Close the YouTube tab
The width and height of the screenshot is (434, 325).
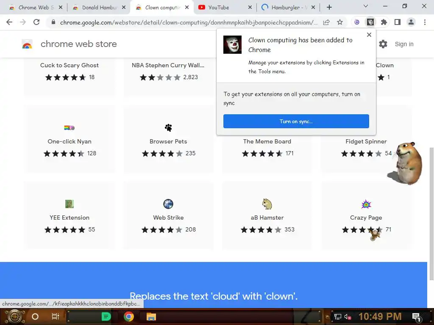point(250,8)
